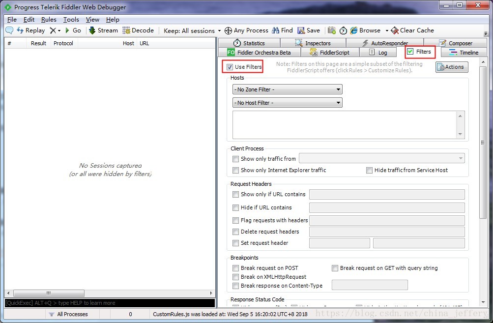Viewport: 493px width, 323px height.
Task: Click the Content-Type breakpoint text field
Action: 370,285
